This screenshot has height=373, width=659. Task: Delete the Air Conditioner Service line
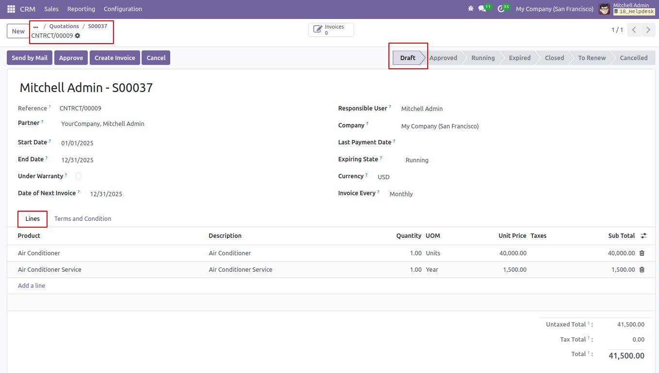[x=642, y=269]
